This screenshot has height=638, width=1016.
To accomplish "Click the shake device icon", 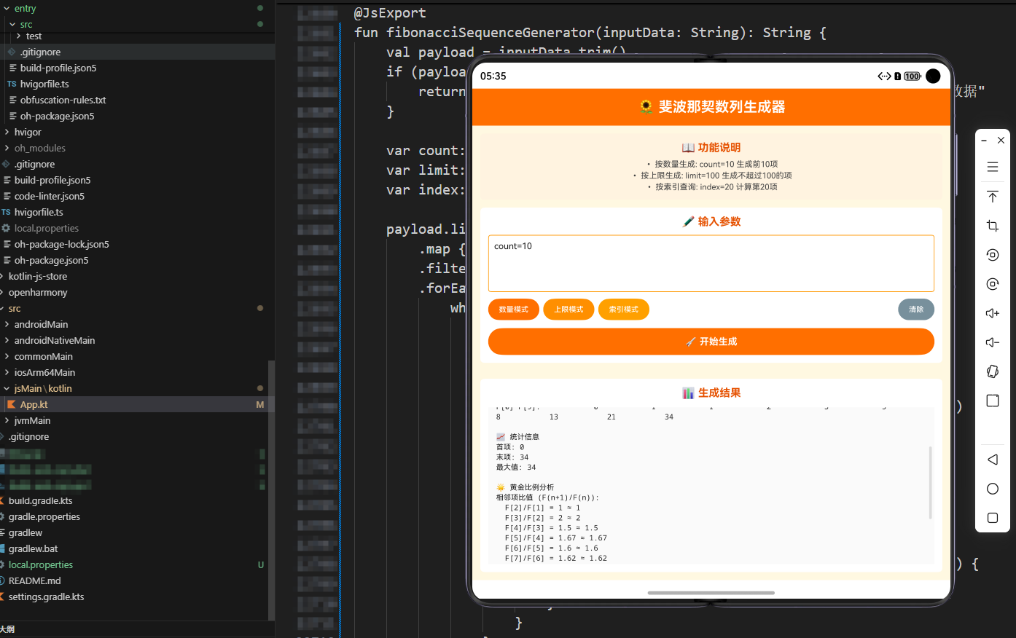I will (992, 371).
